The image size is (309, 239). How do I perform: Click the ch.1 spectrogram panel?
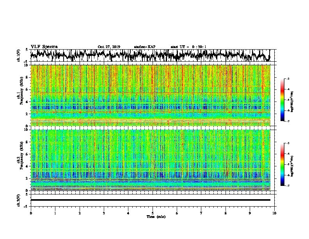click(150, 95)
